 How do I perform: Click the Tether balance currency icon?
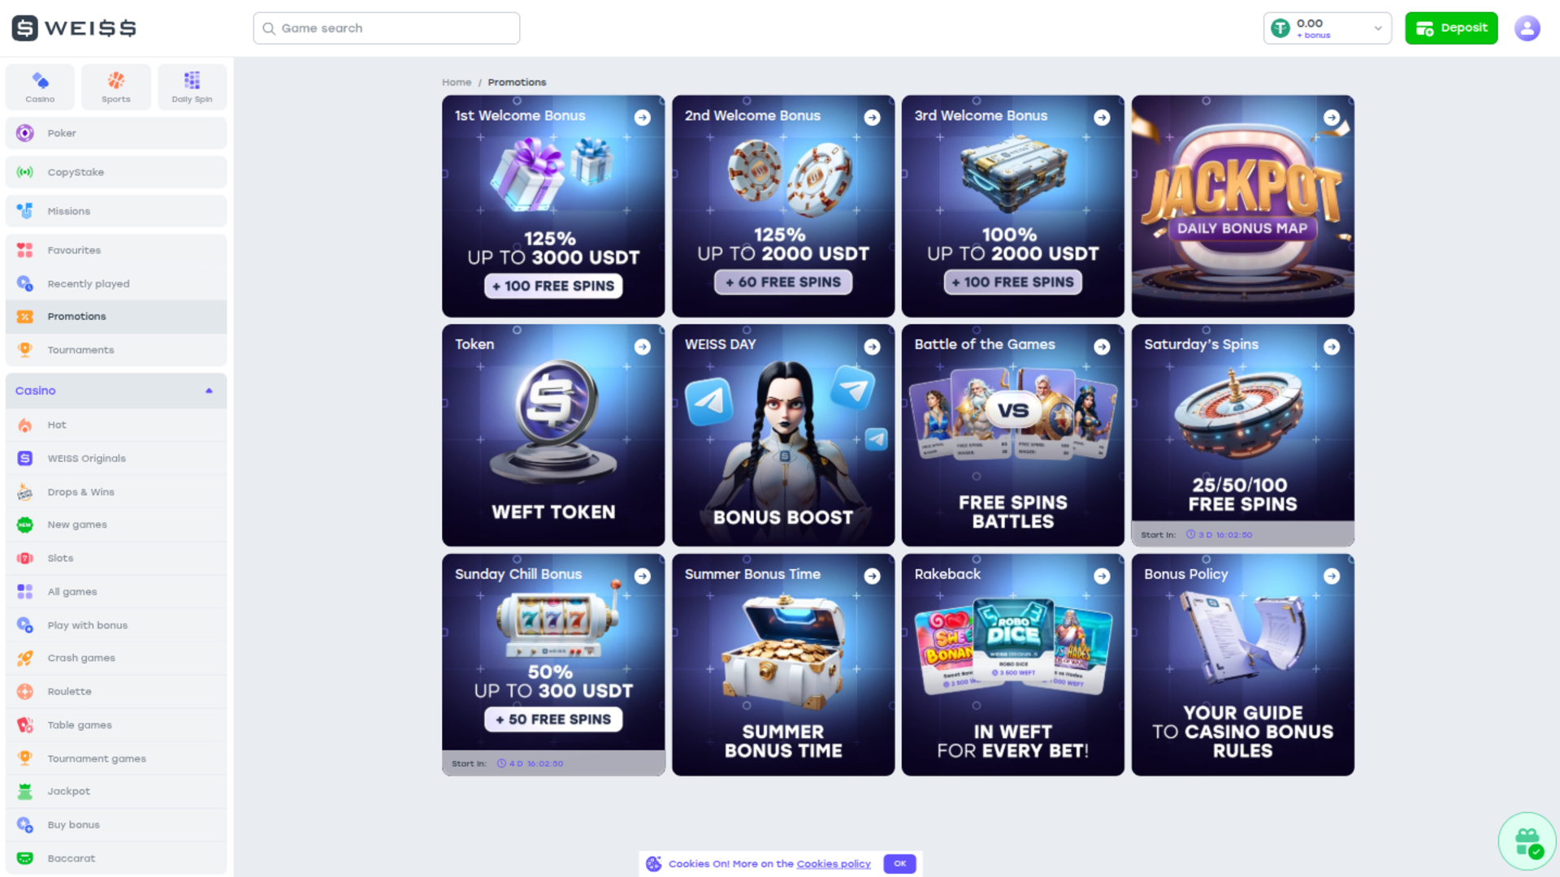coord(1280,28)
